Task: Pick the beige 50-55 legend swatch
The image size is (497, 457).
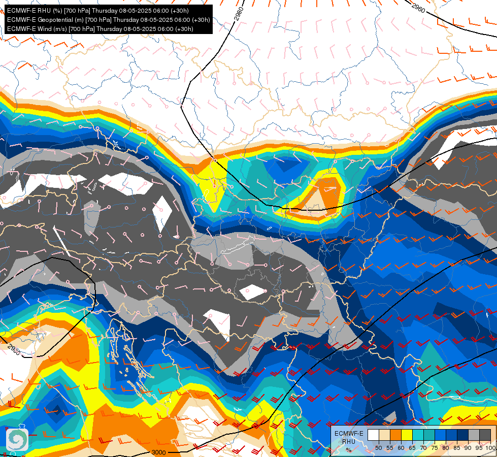Action: [x=384, y=435]
